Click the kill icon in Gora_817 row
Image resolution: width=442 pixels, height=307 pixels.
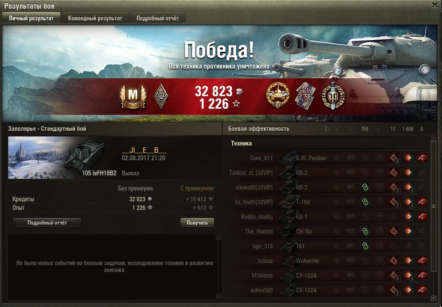pos(422,158)
